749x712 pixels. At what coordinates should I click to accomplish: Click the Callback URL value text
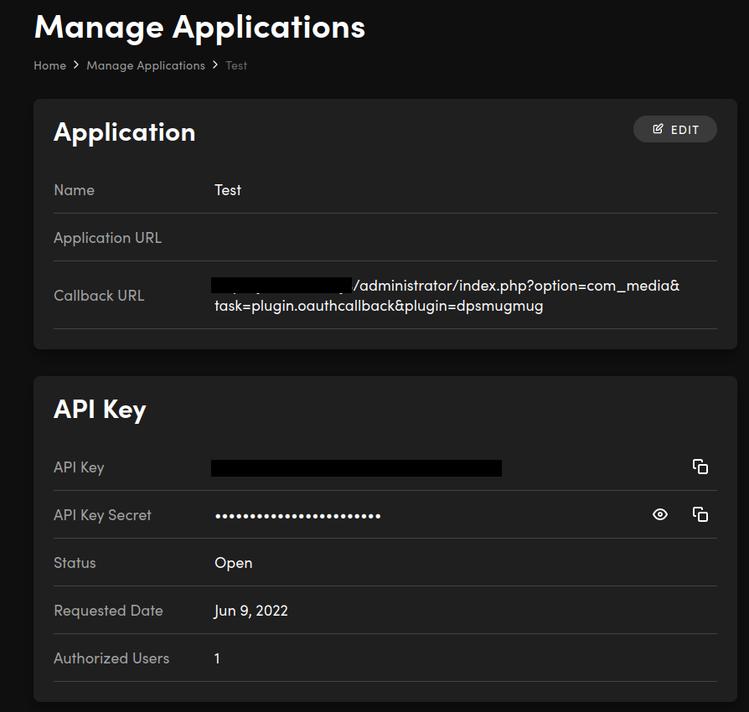point(447,296)
